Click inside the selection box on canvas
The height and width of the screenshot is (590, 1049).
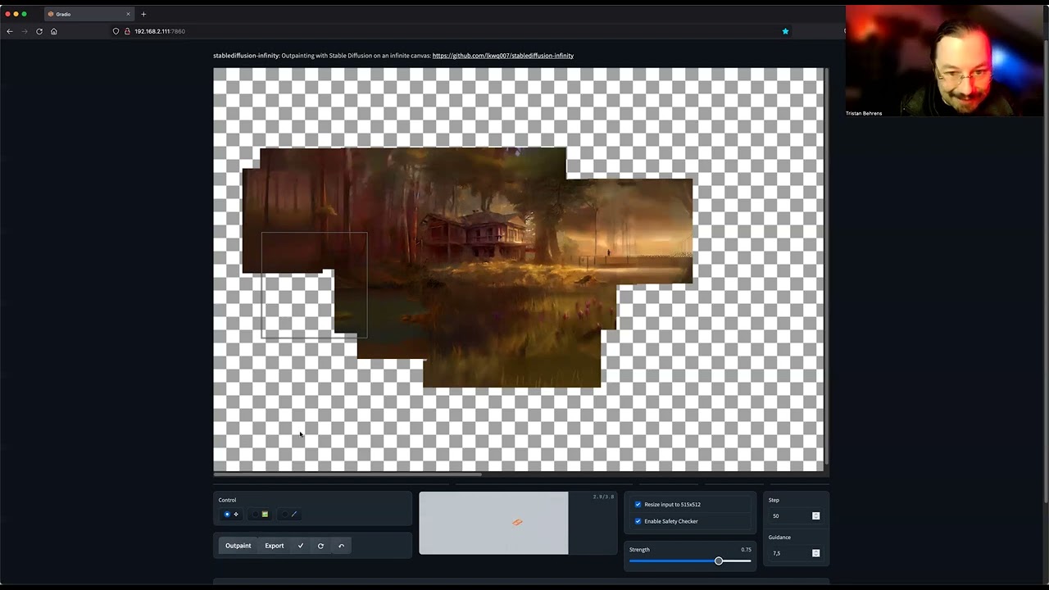point(314,285)
